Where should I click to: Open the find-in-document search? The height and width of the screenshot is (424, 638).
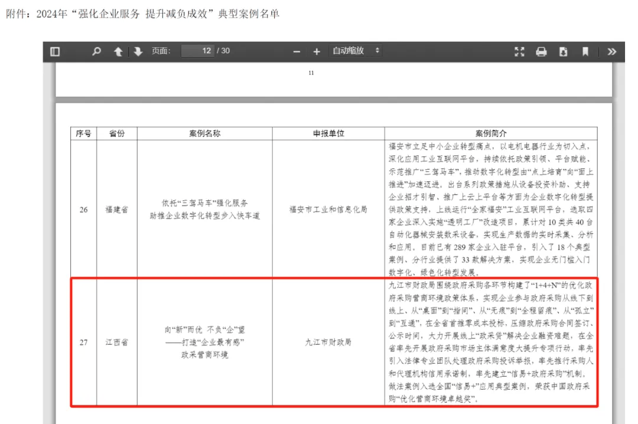point(96,52)
